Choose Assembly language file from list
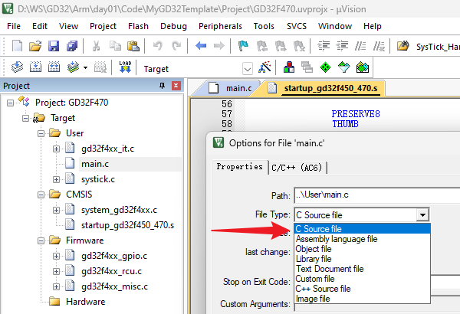The width and height of the screenshot is (460, 314). click(362, 239)
